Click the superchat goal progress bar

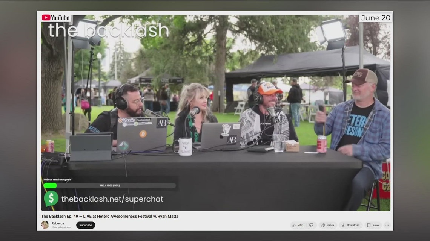110,185
